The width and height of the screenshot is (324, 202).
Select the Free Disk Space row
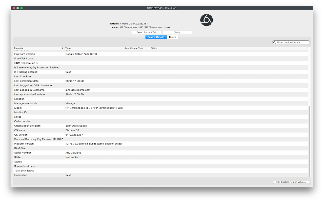click(160, 59)
